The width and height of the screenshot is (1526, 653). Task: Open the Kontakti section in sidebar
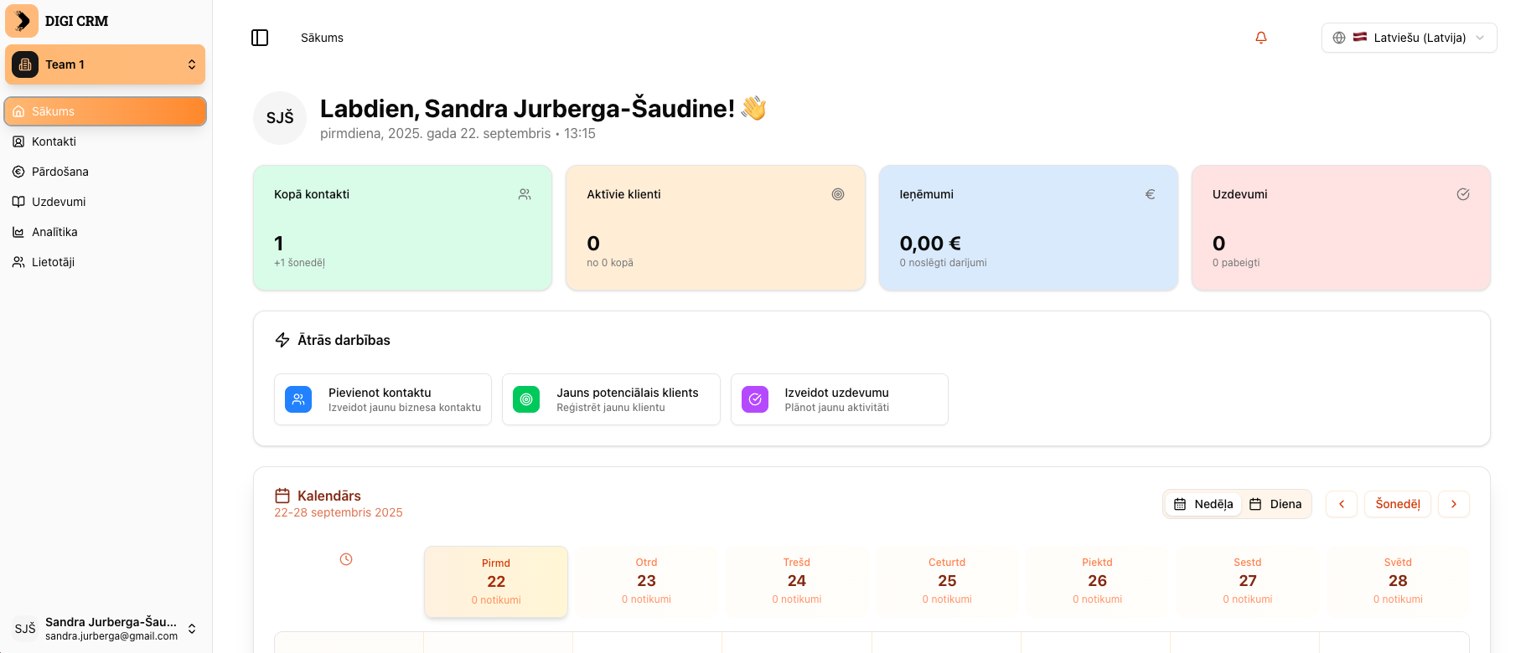click(x=55, y=141)
